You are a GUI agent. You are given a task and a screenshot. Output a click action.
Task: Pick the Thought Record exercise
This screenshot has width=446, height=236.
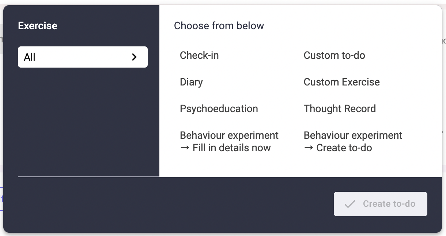tap(340, 109)
